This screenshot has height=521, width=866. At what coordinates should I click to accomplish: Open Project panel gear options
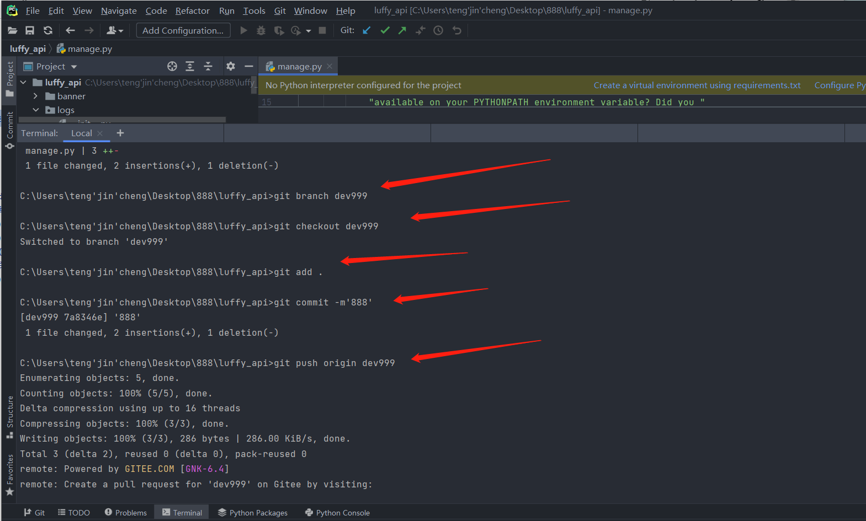click(x=231, y=66)
